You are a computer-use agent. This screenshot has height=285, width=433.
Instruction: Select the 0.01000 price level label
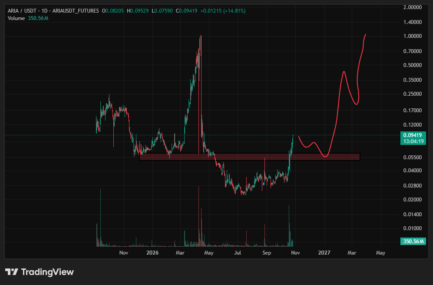413,228
